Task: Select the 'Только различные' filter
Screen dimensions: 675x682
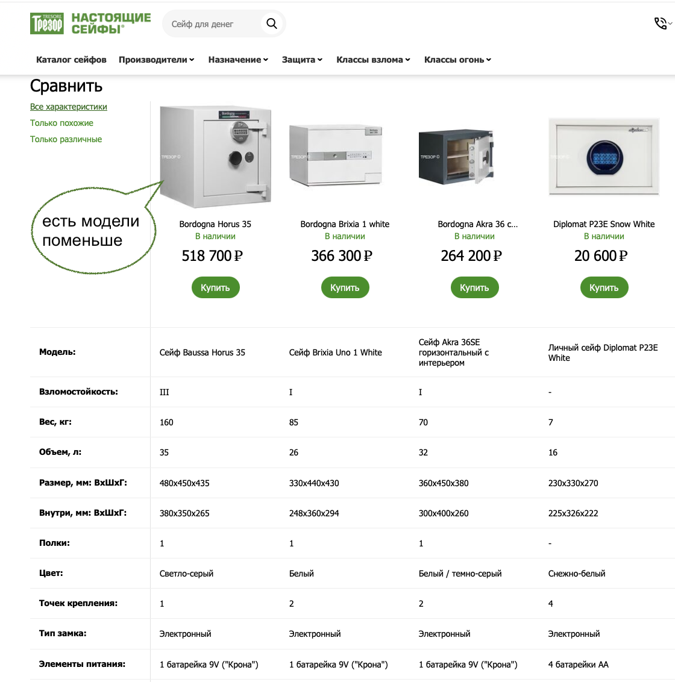Action: point(66,139)
